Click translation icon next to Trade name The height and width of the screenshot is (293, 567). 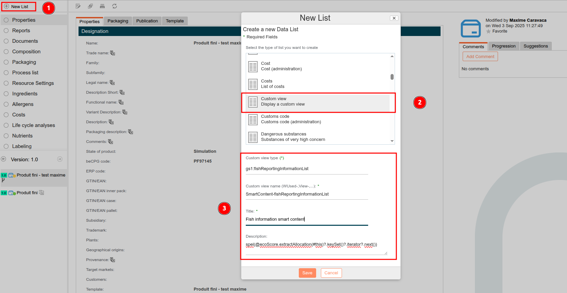113,53
